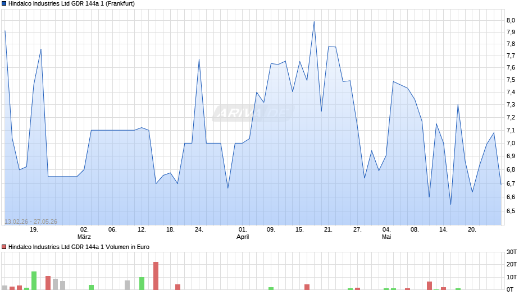Screen dimensions: 528x295
Task: Click the blue legend square beside Hindalco title
Action: [x=4, y=4]
